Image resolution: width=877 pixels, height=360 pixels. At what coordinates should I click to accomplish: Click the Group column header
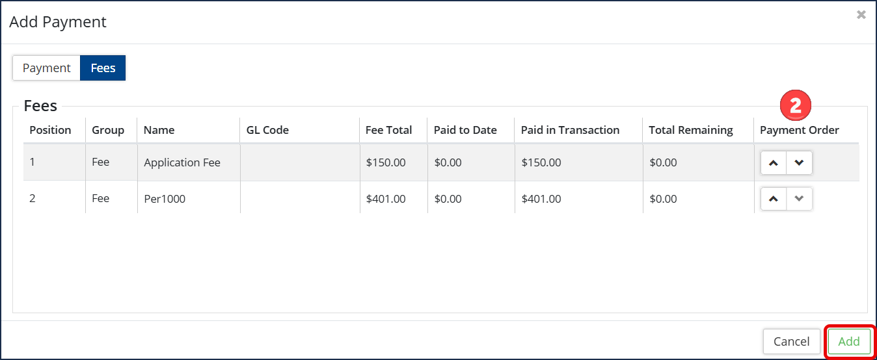[108, 130]
